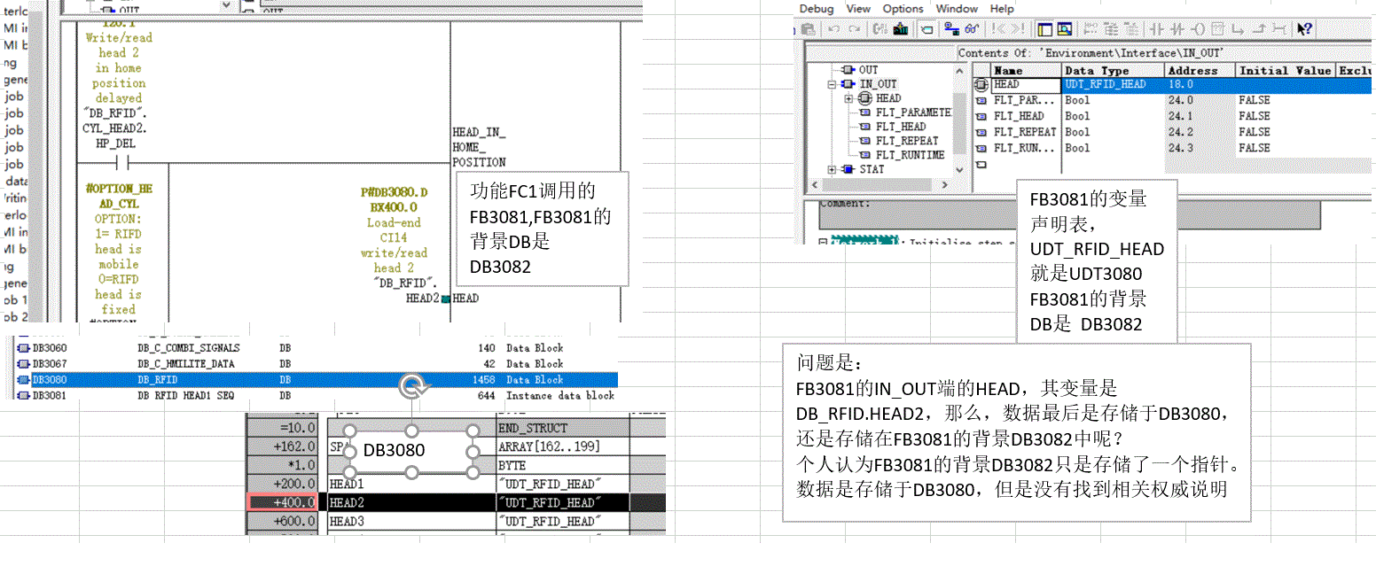The height and width of the screenshot is (574, 1376).
Task: Select DB3067 DB_C_HMILITE_DATA block row
Action: [317, 364]
